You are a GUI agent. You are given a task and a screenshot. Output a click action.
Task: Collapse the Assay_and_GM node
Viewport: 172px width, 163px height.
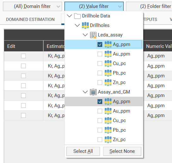pos(85,92)
